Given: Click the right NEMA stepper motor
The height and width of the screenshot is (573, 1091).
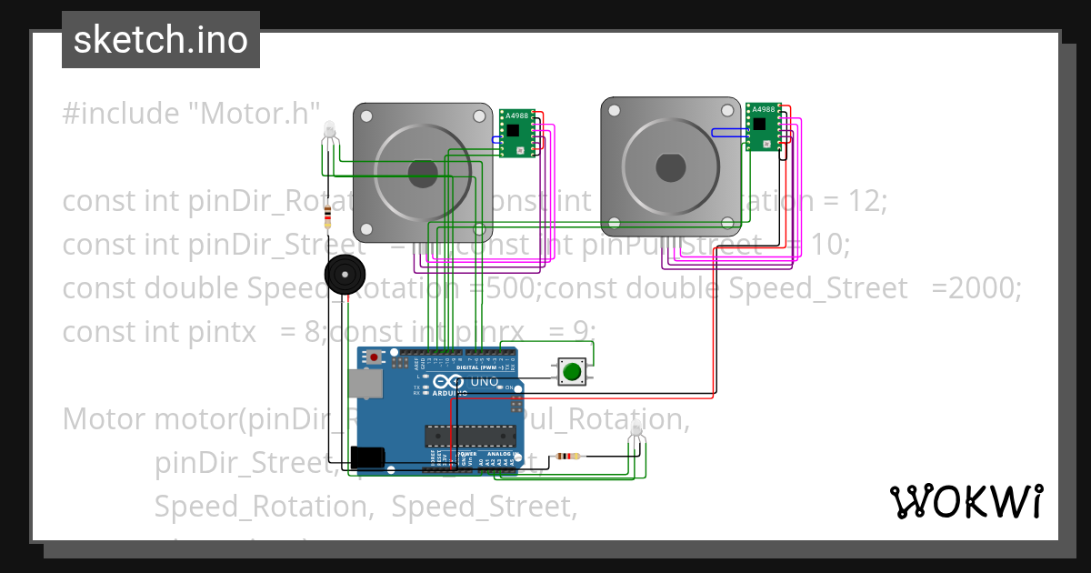Looking at the screenshot, I should click(673, 168).
